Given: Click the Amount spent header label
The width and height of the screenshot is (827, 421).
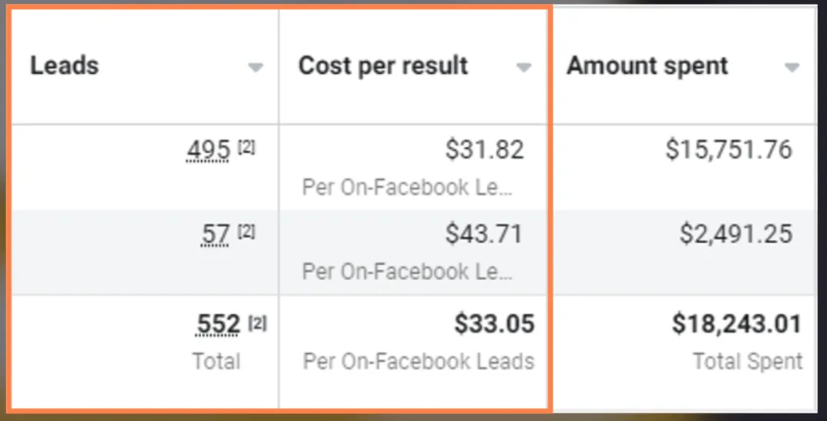Looking at the screenshot, I should (x=647, y=66).
